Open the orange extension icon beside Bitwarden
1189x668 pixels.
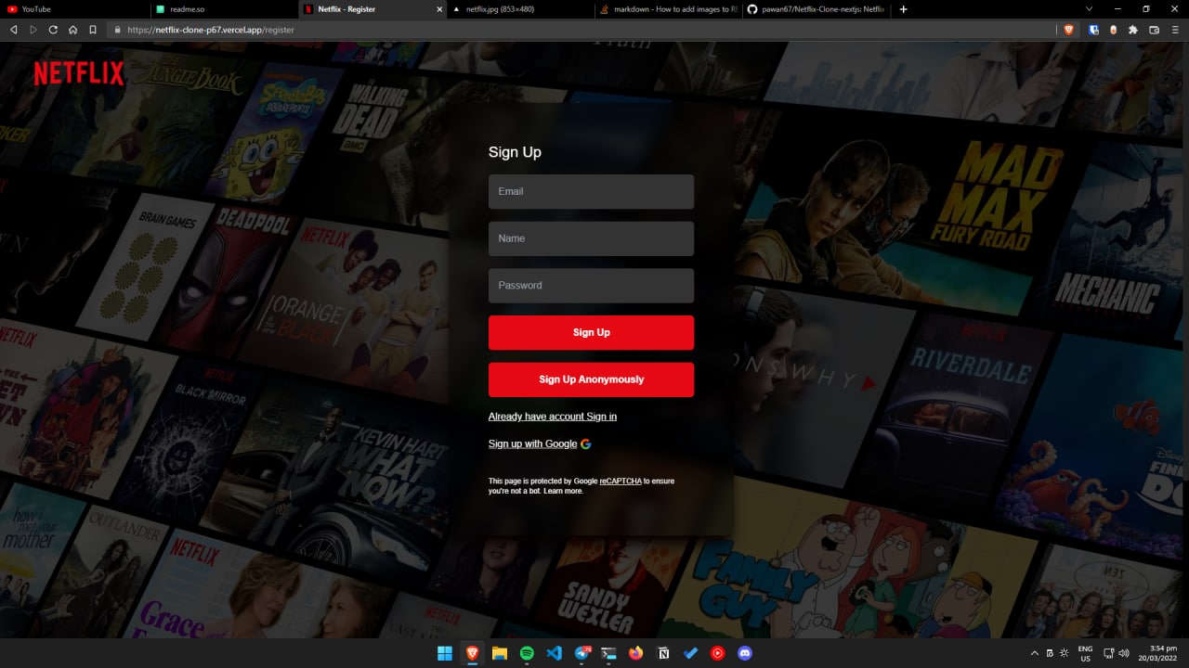[1114, 30]
